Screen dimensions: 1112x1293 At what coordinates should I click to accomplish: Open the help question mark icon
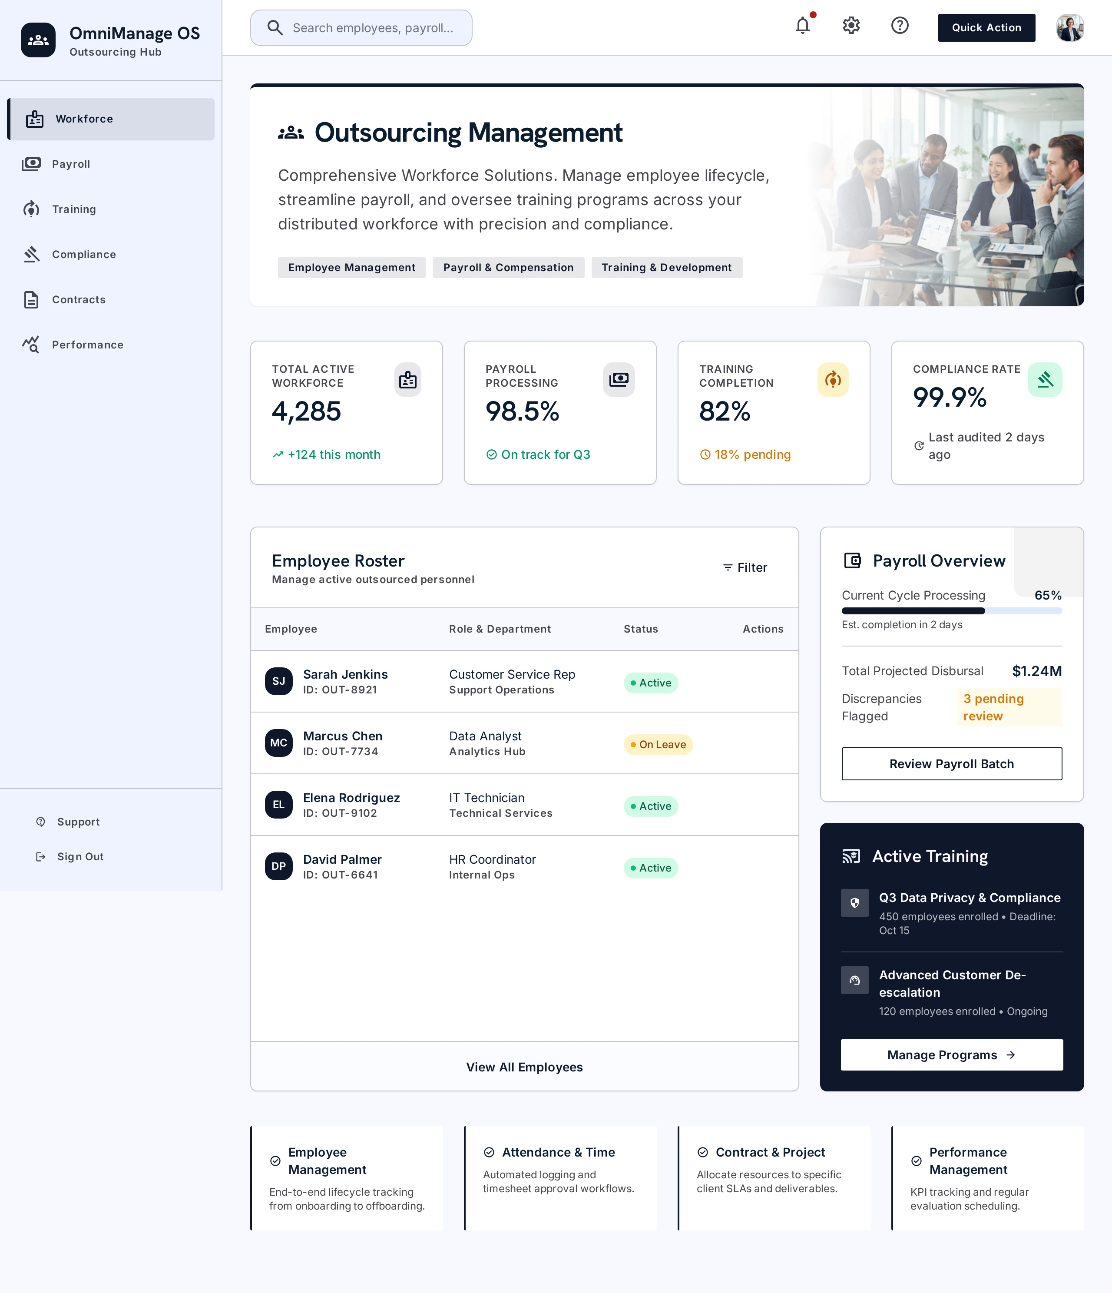900,26
